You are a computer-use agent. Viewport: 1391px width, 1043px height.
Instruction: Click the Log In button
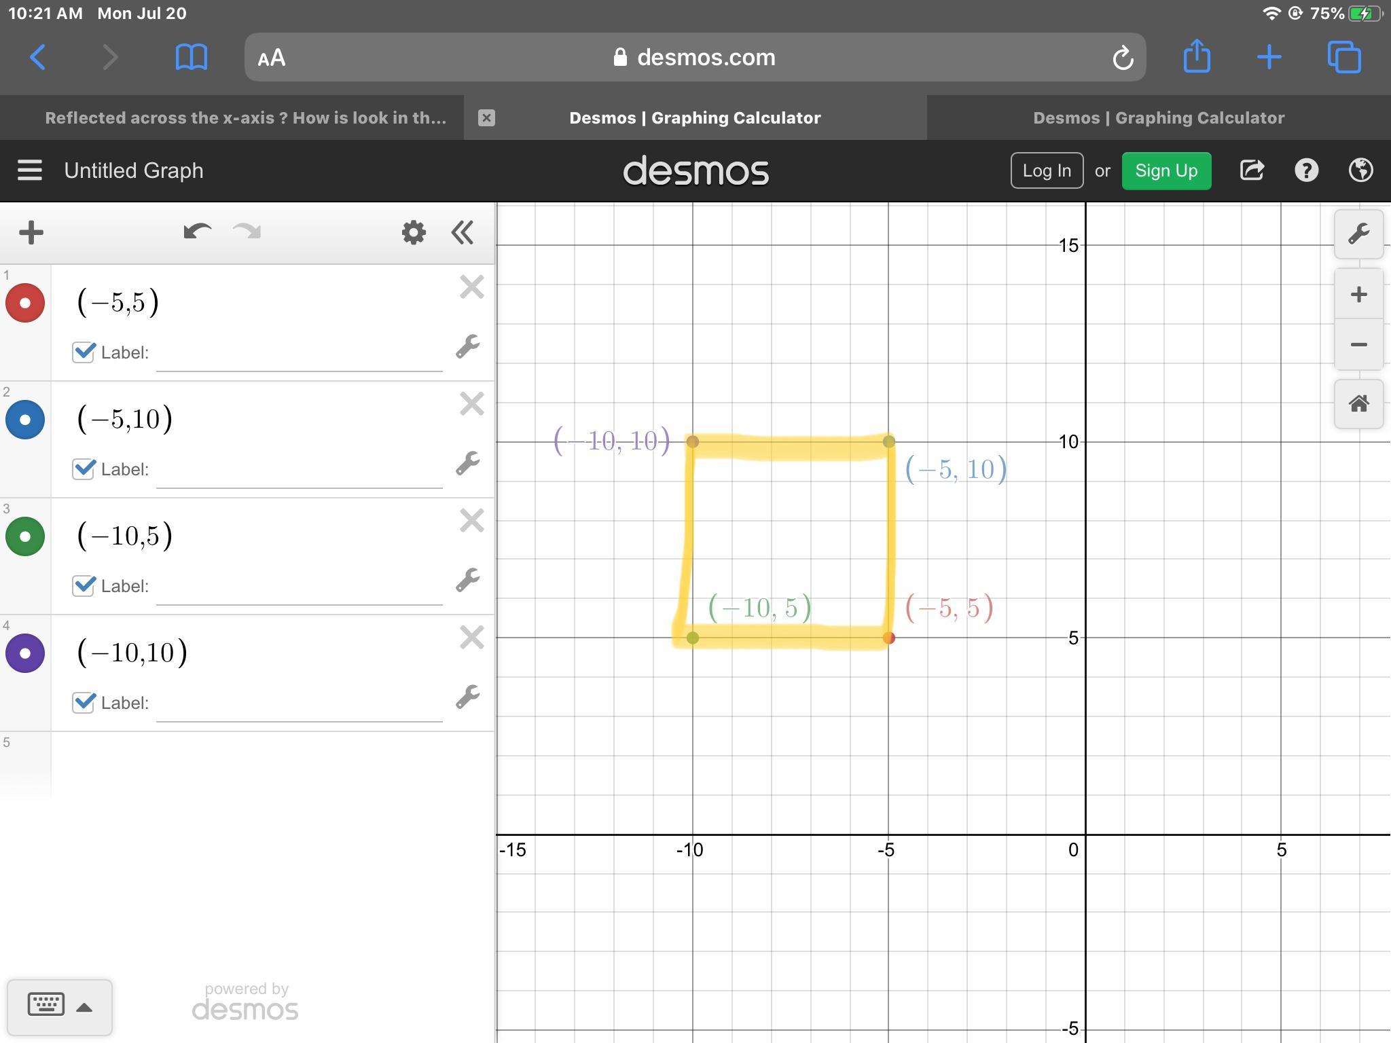[1046, 170]
